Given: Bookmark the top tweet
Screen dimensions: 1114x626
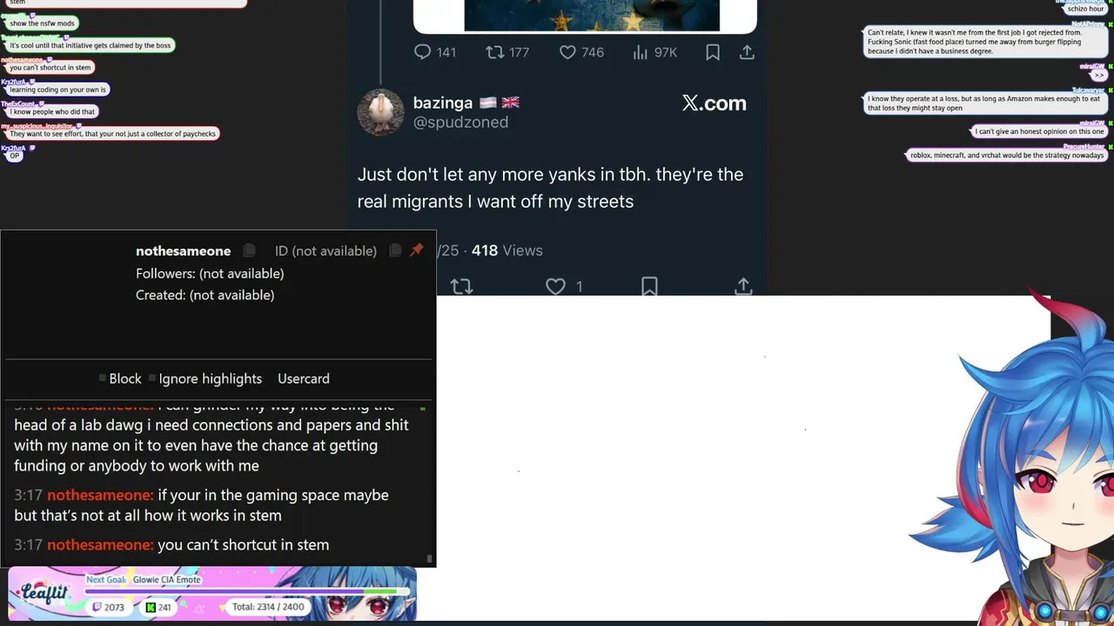Looking at the screenshot, I should tap(713, 52).
